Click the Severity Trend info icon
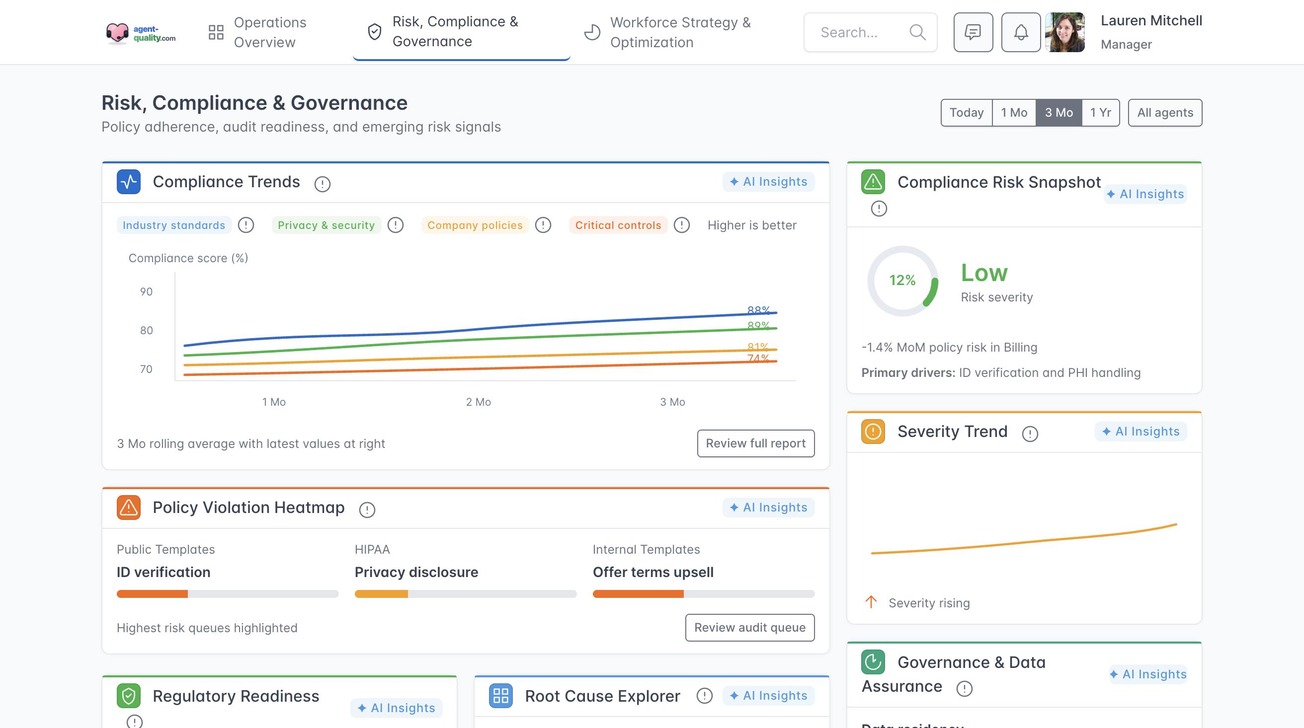1304x728 pixels. pos(1030,434)
